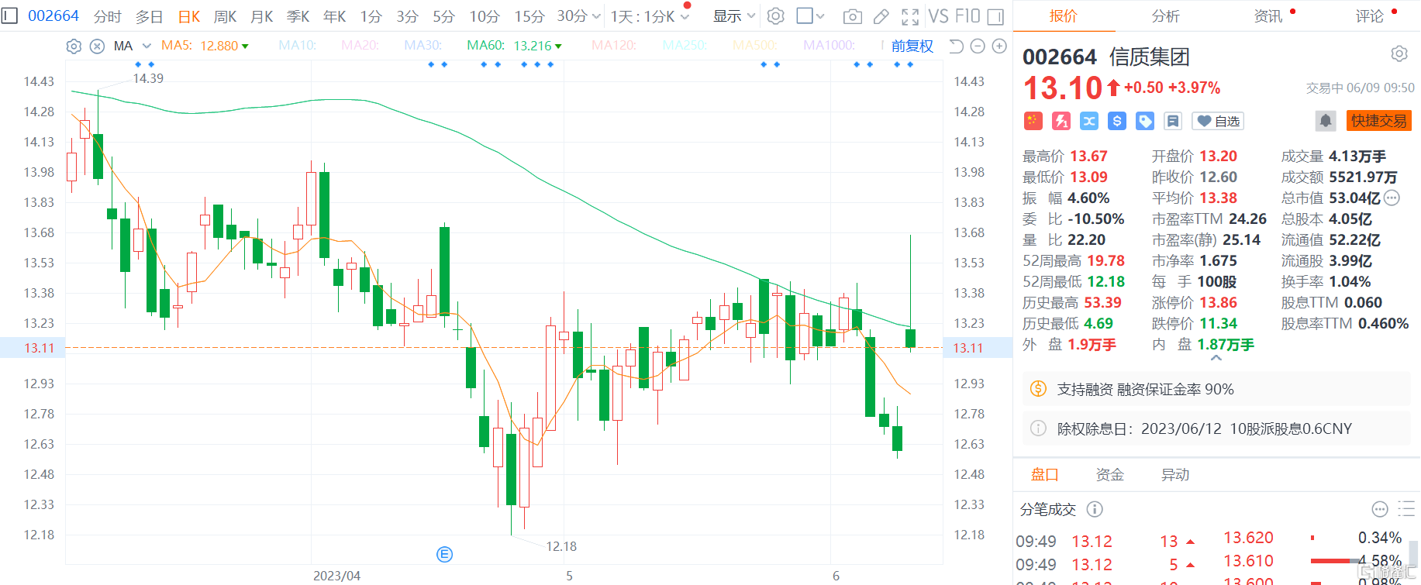The width and height of the screenshot is (1421, 585).
Task: Toggle MA500 line visibility
Action: click(x=755, y=46)
